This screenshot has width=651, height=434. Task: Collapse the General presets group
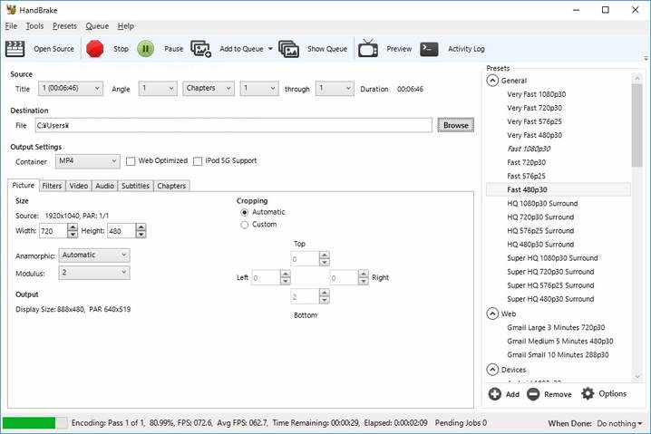click(x=492, y=81)
